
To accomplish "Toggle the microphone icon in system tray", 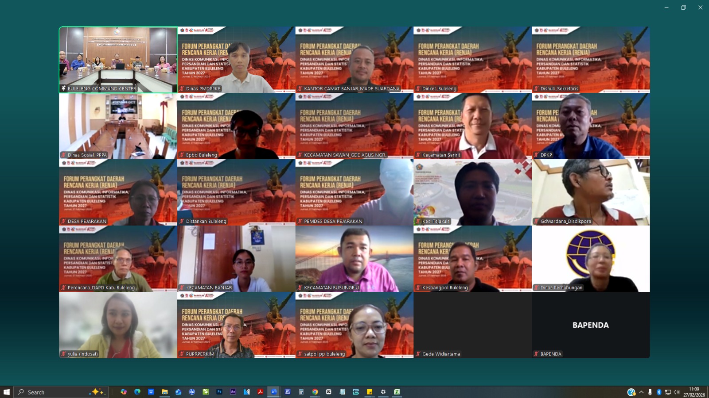I will [650, 392].
